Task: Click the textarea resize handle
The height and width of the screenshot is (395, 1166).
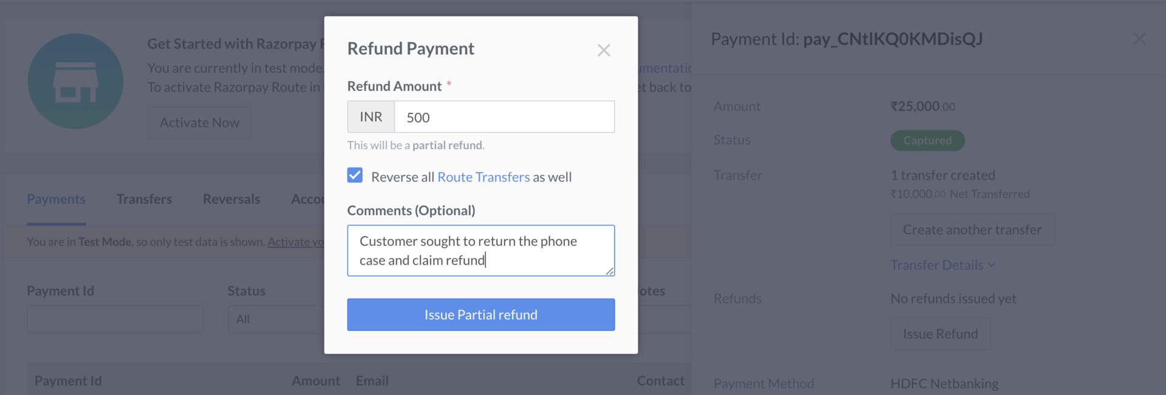Action: tap(610, 272)
